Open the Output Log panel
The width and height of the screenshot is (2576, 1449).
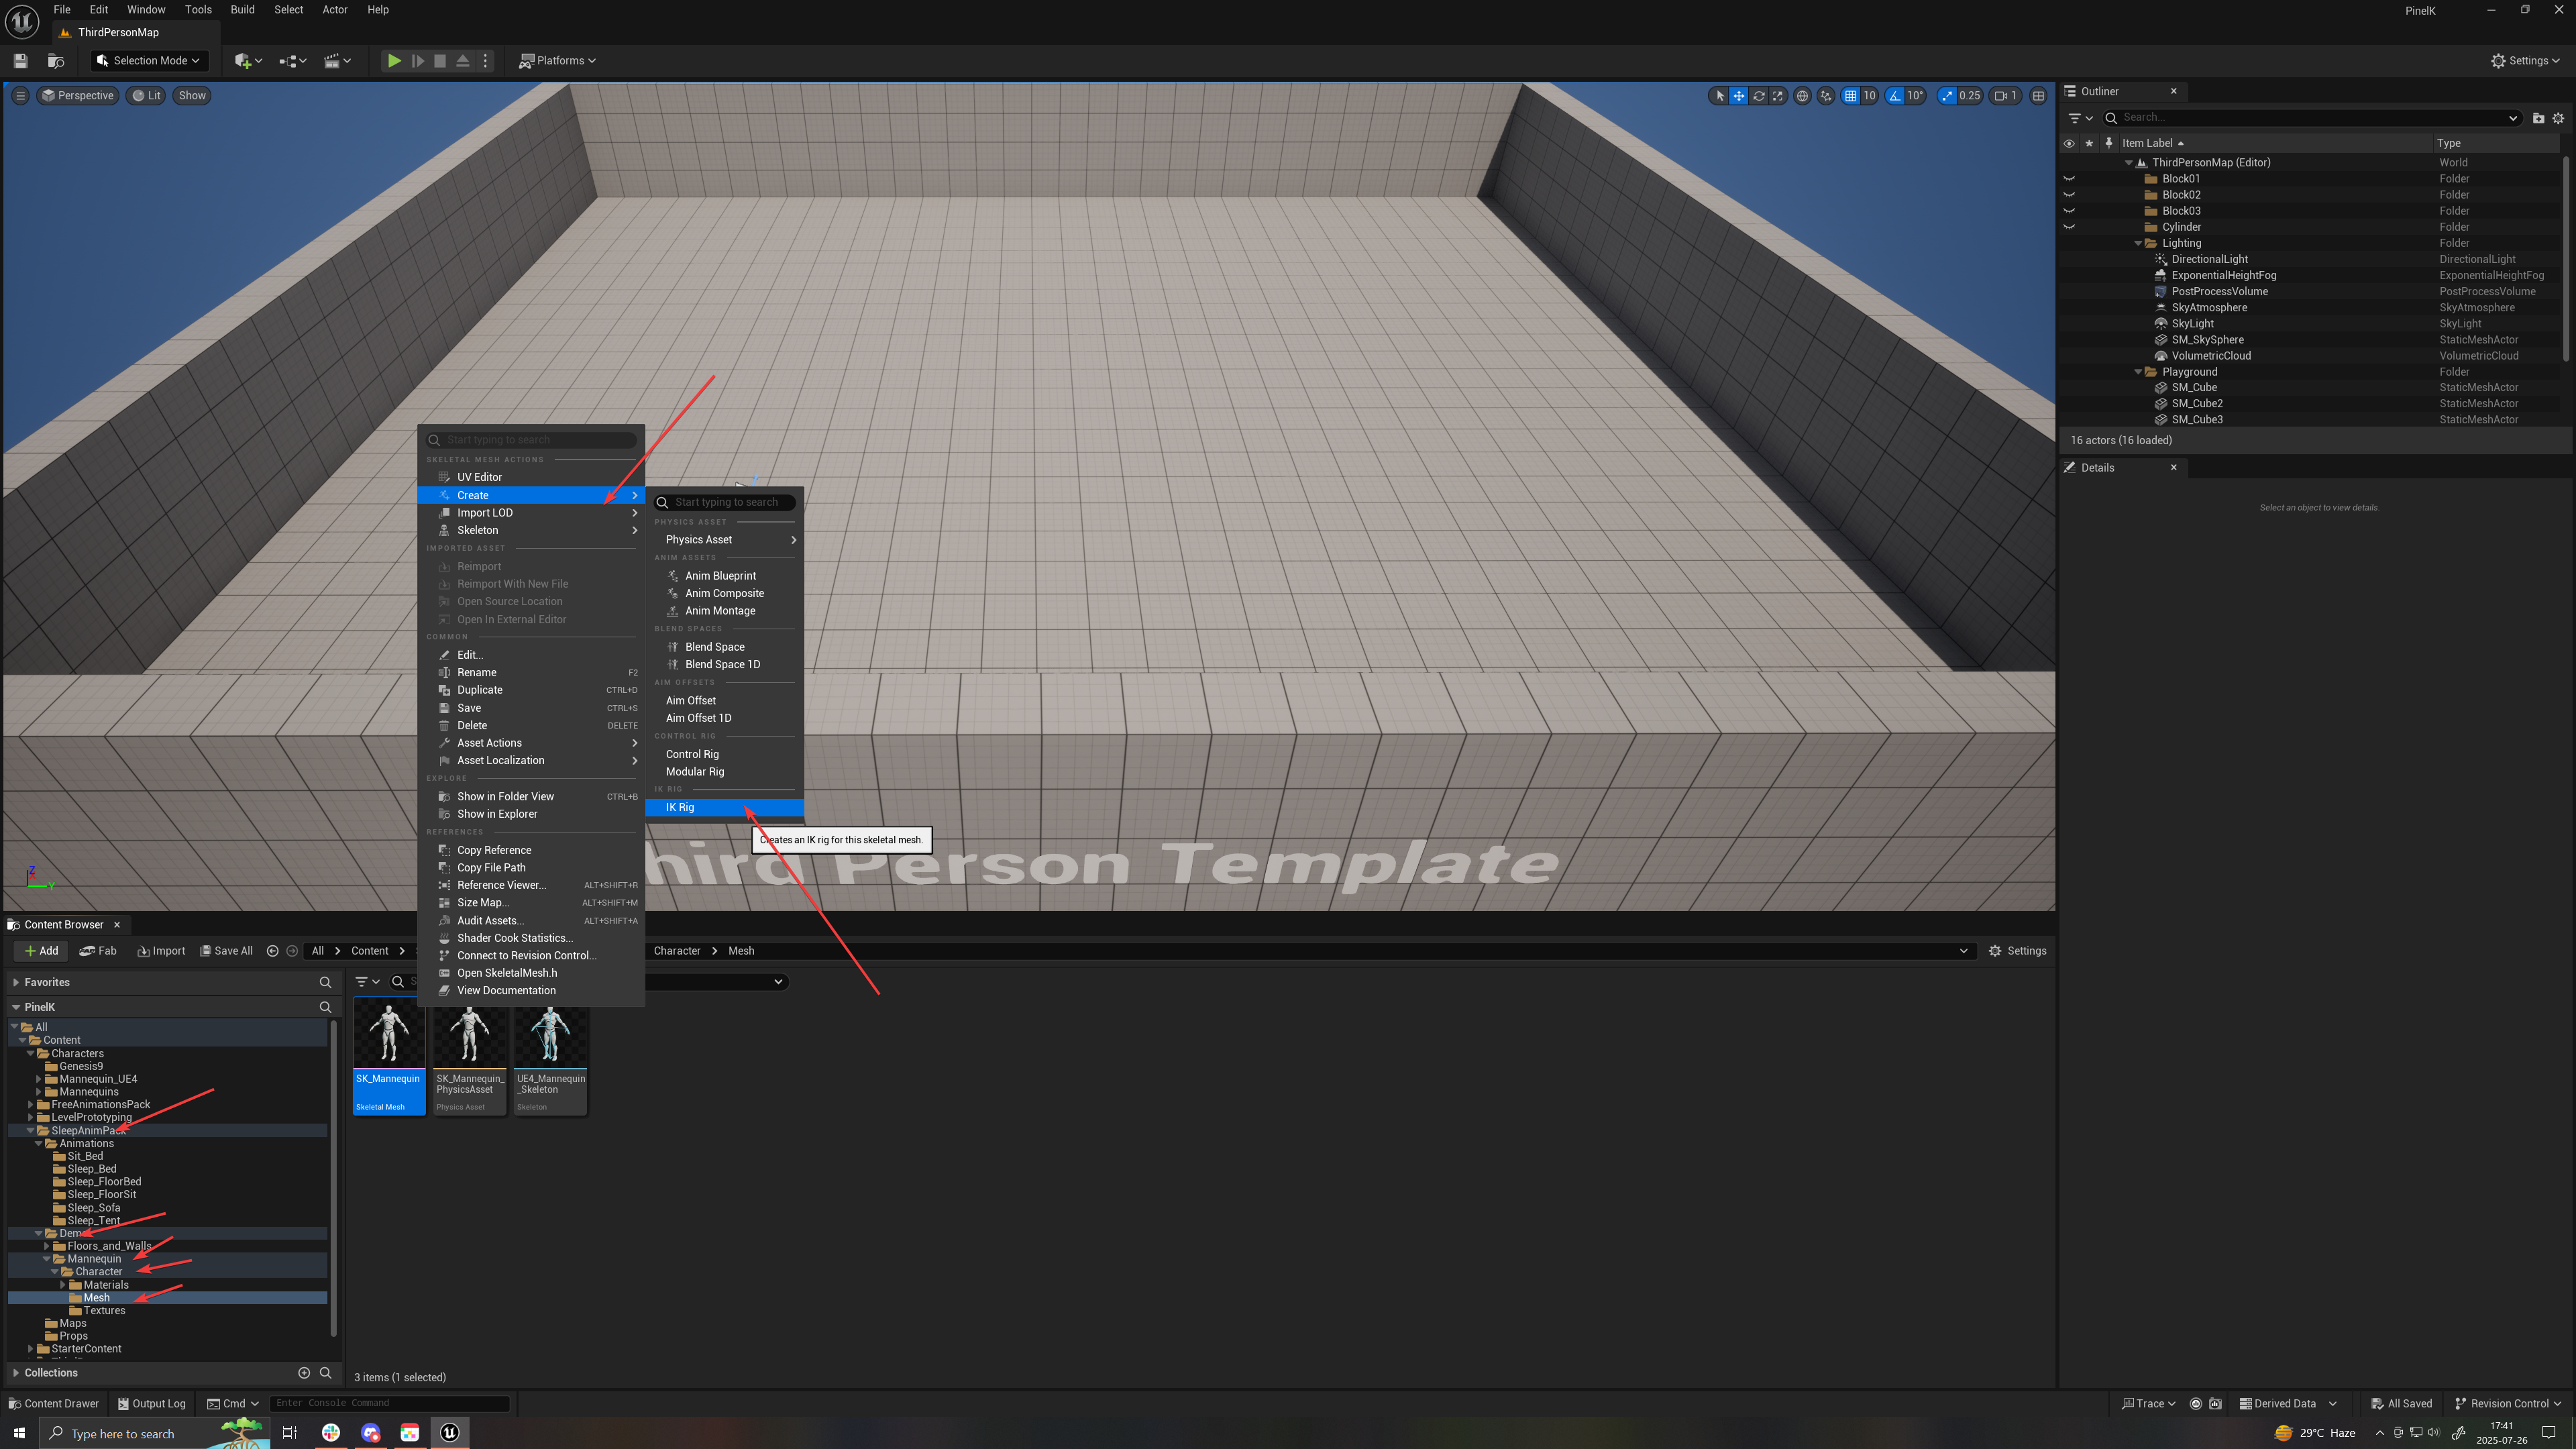click(151, 1404)
